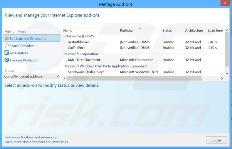The height and width of the screenshot is (149, 232).
Task: Select the CutThePrice add-on row
Action: pyautogui.click(x=144, y=48)
